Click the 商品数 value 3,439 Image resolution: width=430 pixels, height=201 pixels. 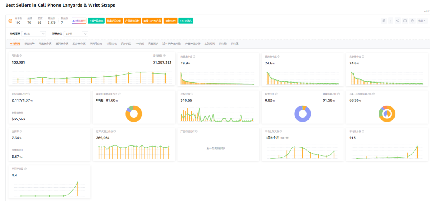[x=51, y=23]
